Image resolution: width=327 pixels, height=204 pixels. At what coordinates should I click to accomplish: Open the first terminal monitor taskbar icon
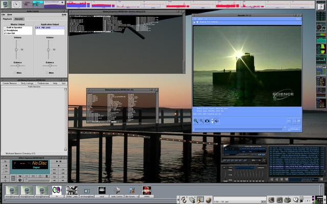coord(12,190)
